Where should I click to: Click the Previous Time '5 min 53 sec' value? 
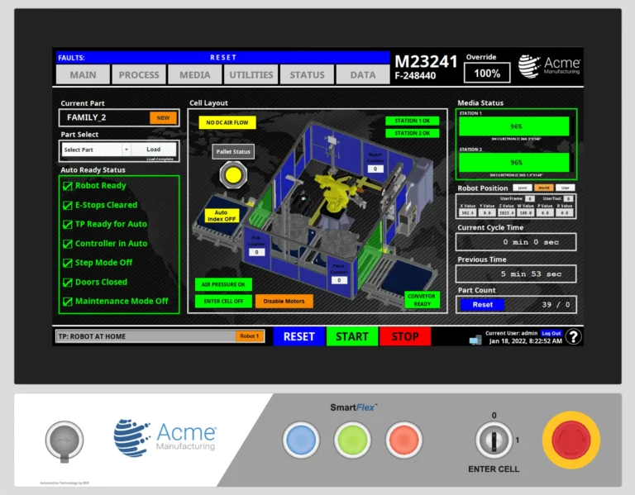click(x=532, y=274)
